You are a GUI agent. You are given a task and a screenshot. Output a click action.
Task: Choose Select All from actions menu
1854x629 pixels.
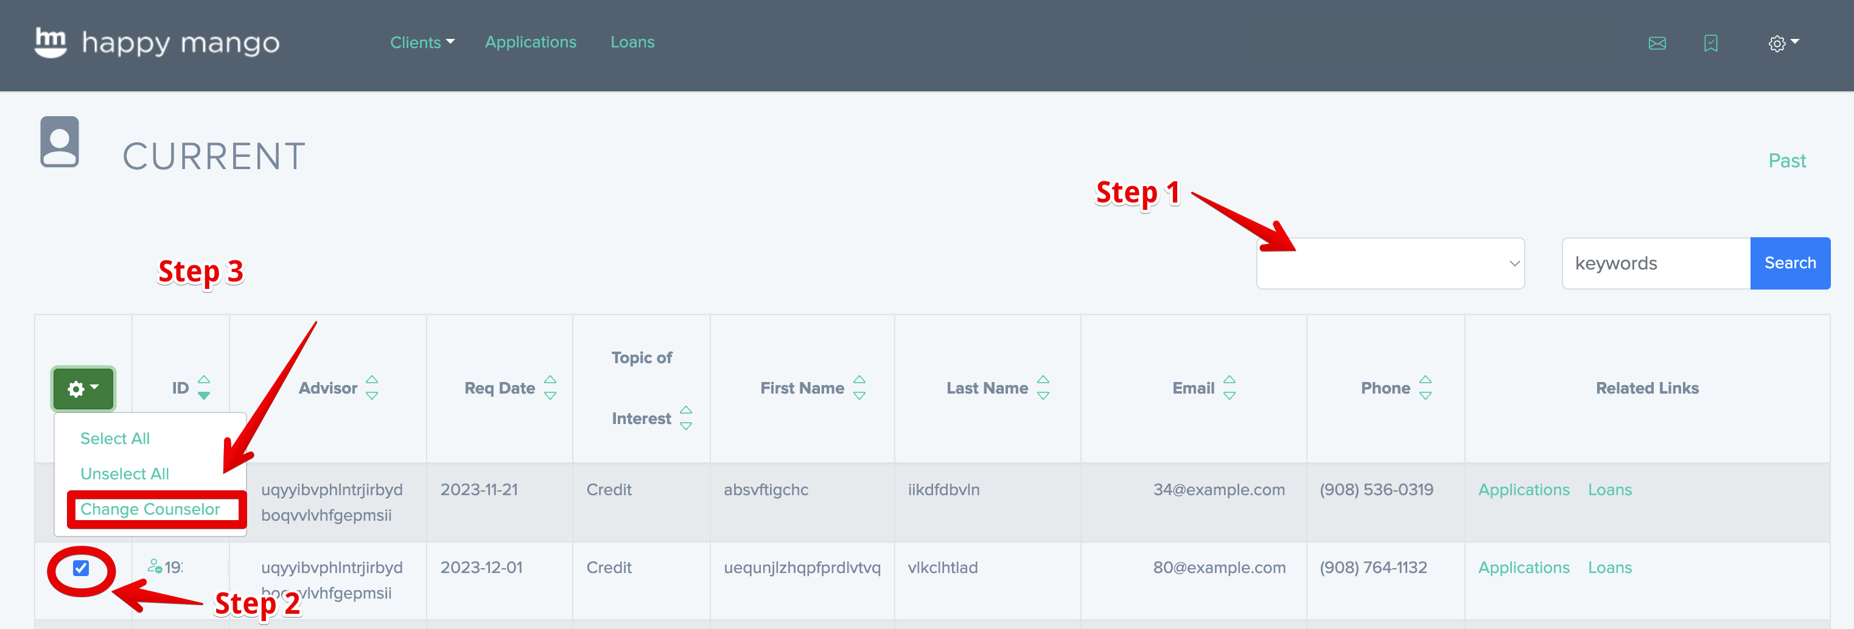[115, 438]
